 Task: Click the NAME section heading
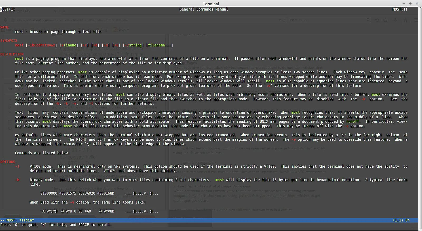pyautogui.click(x=4, y=27)
